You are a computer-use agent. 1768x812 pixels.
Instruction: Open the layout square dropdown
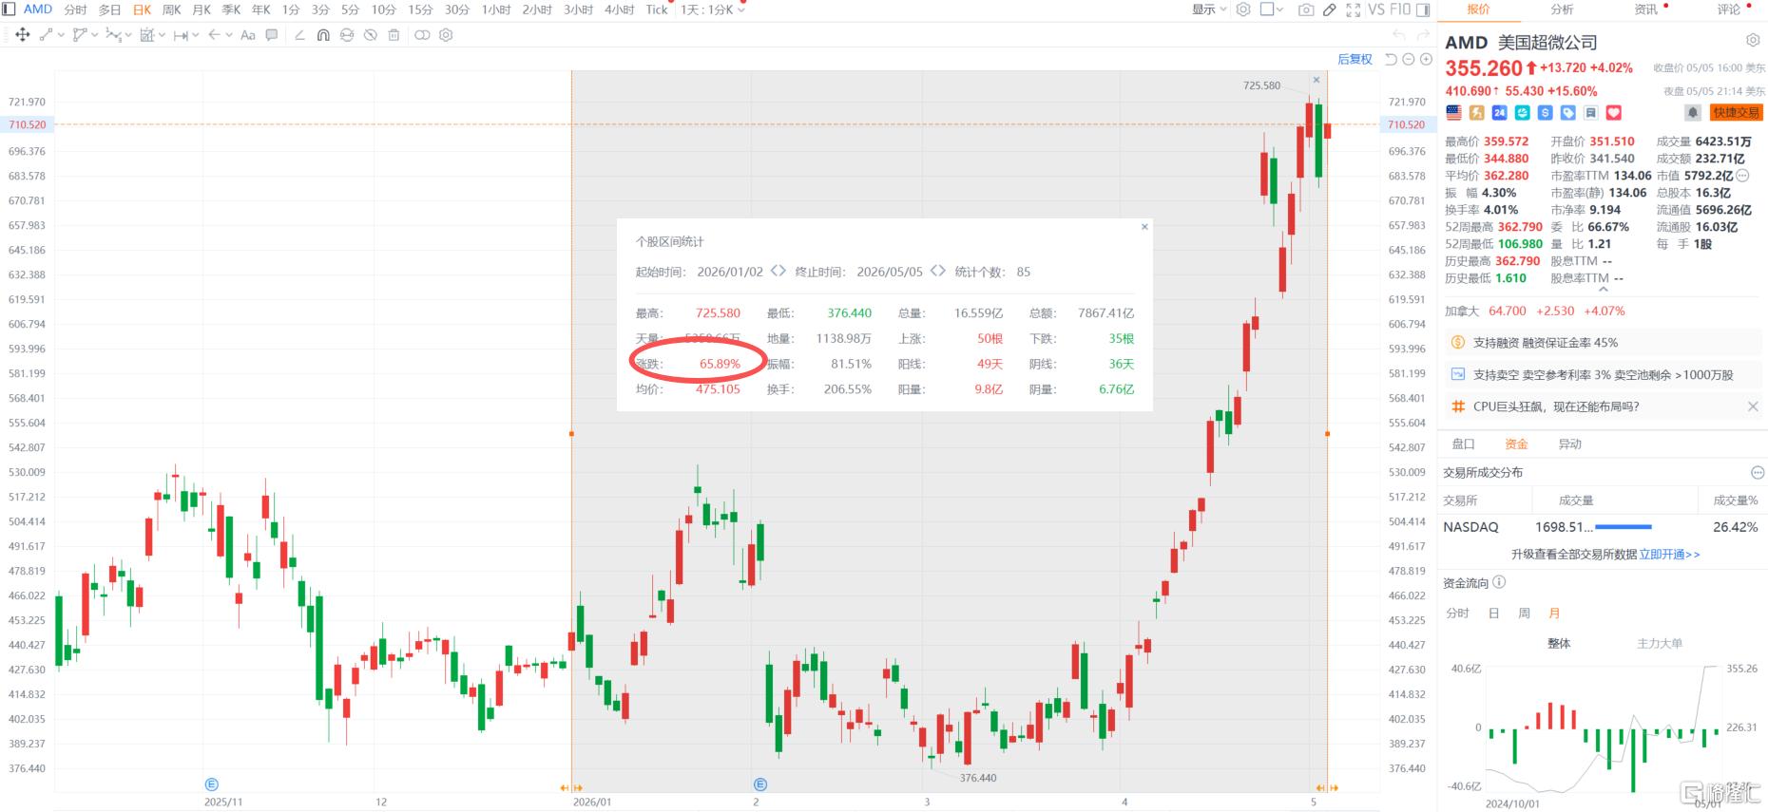click(x=1272, y=9)
